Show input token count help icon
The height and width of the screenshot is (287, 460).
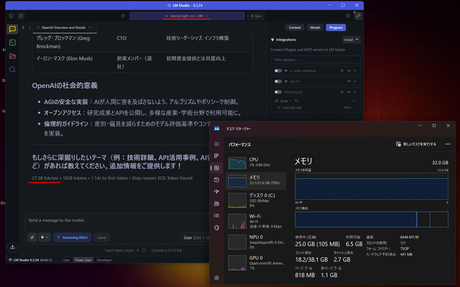(143, 250)
